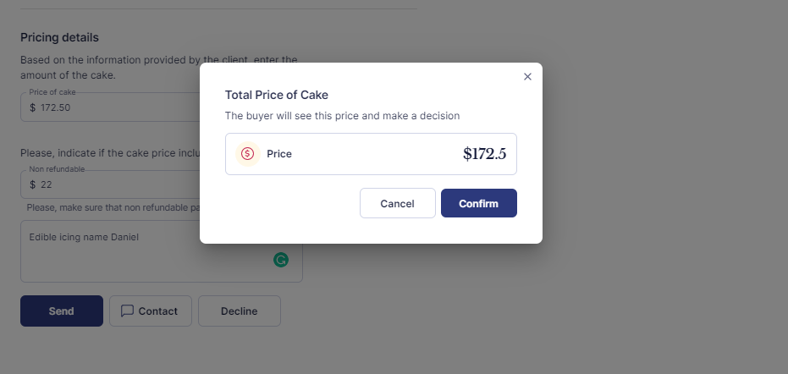The image size is (788, 374).
Task: Click the Grammarly icon in the text area
Action: [281, 260]
